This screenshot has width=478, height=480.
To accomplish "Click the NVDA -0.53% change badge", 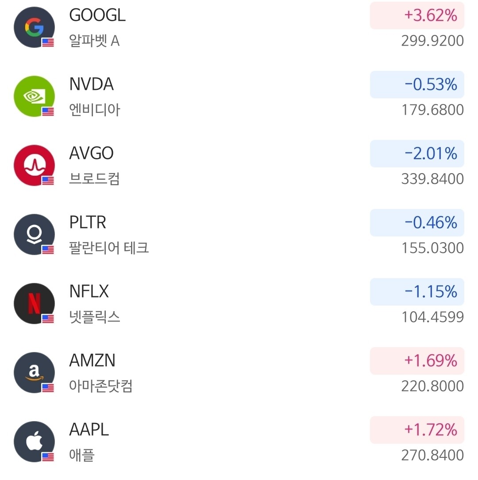I will click(x=417, y=85).
